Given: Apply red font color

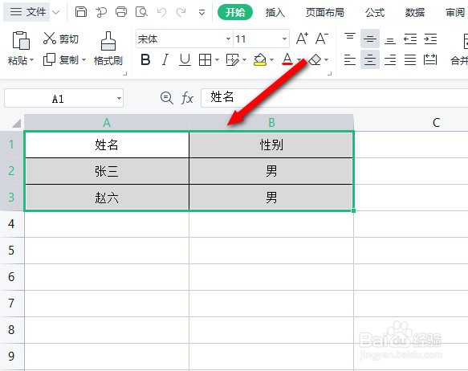Looking at the screenshot, I should click(287, 59).
